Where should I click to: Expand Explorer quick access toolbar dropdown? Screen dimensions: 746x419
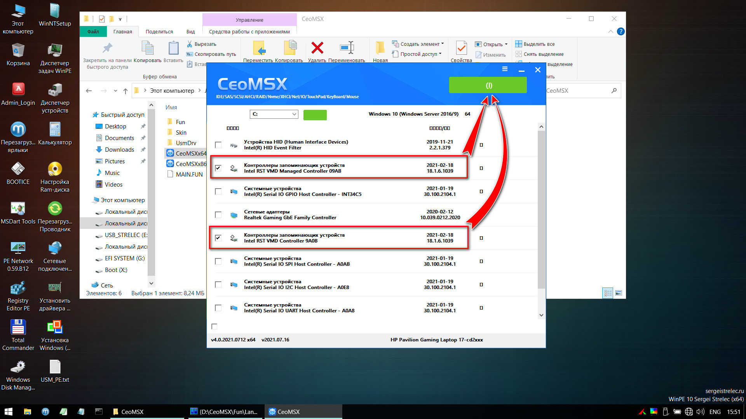(x=120, y=19)
